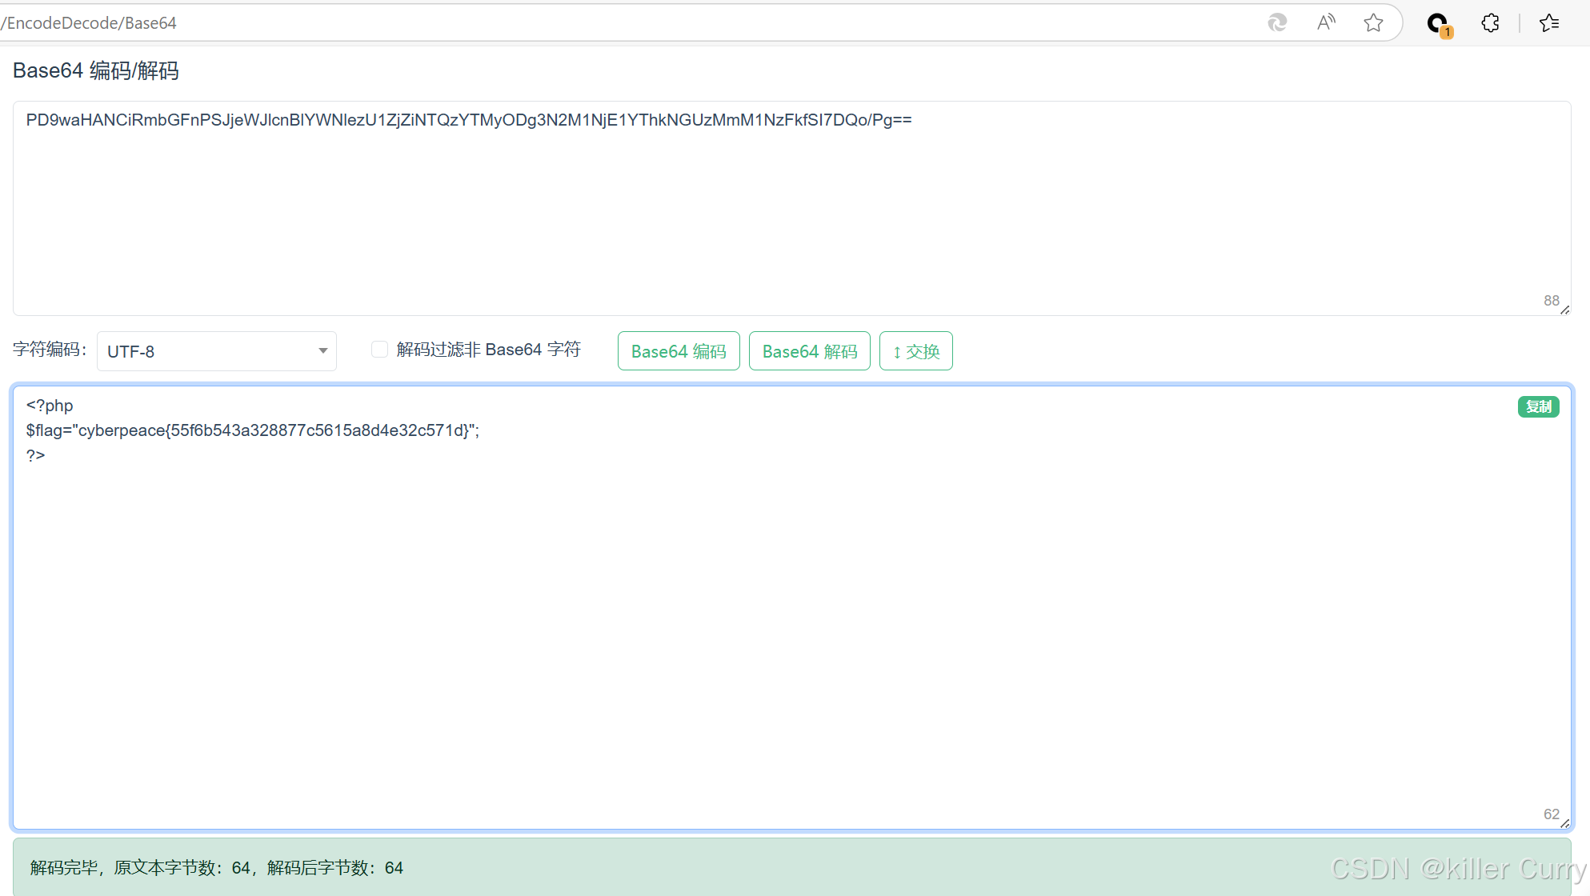This screenshot has height=896, width=1590.
Task: Click inside the Base64 input text area
Action: [x=791, y=208]
